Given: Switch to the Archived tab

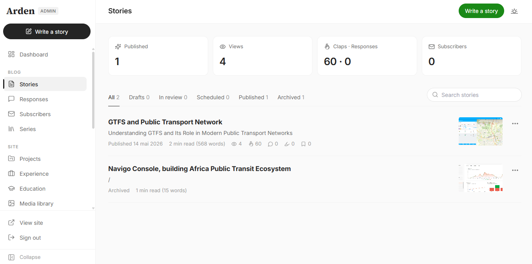Looking at the screenshot, I should coord(291,97).
